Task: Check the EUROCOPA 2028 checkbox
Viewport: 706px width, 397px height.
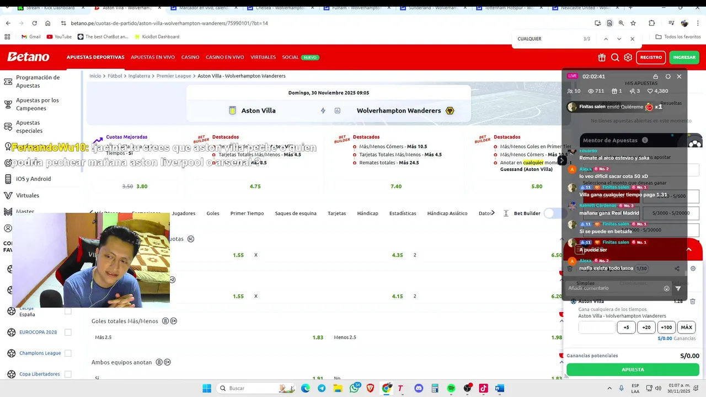Action: click(68, 332)
